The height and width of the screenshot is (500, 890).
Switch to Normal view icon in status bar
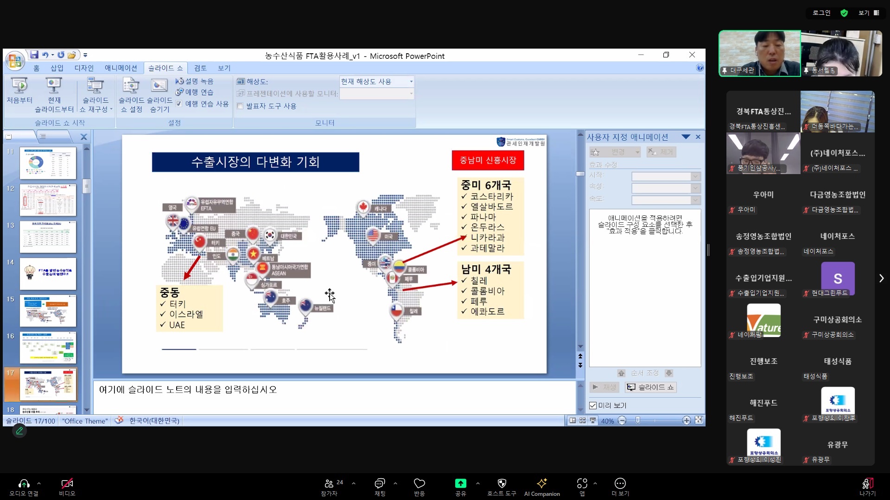[572, 420]
